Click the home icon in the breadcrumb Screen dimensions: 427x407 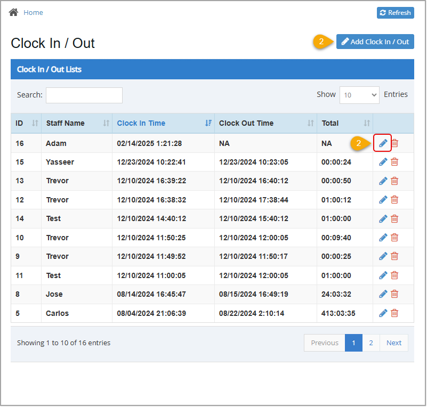(13, 12)
